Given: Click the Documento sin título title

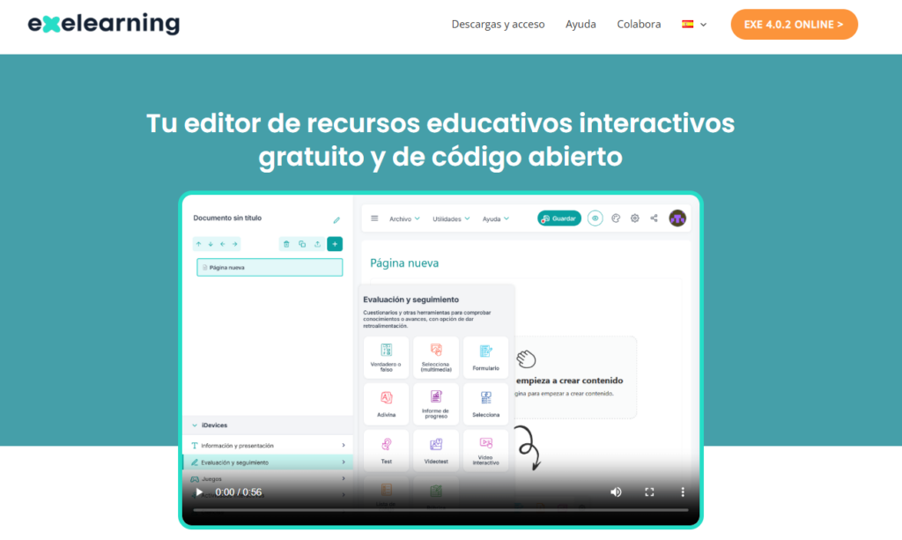Looking at the screenshot, I should [x=227, y=218].
